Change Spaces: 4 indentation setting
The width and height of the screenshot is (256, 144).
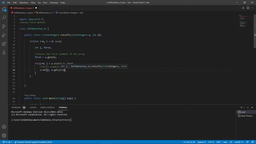(202, 142)
